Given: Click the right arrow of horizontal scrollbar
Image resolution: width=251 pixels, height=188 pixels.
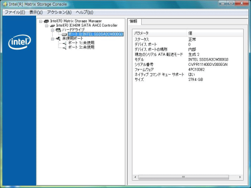Looking at the screenshot, I should point(240,177).
